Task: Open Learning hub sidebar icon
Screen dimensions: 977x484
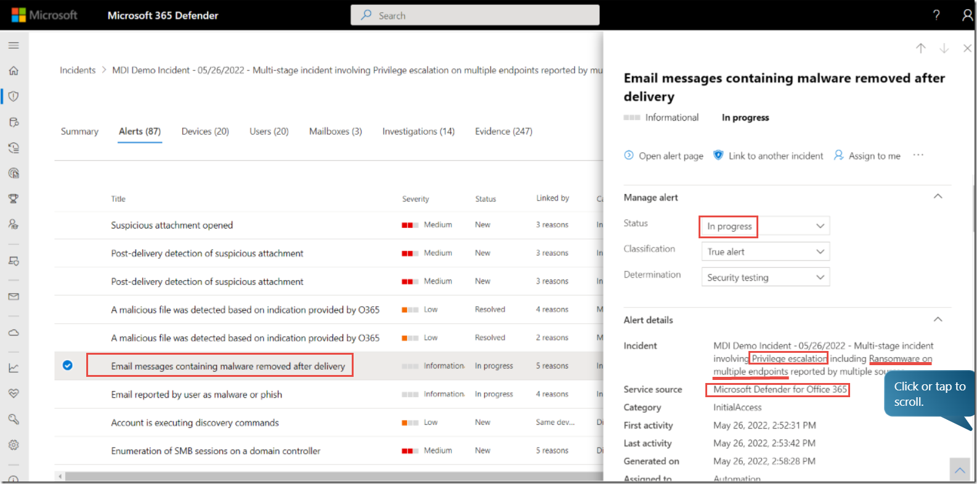Action: click(14, 224)
